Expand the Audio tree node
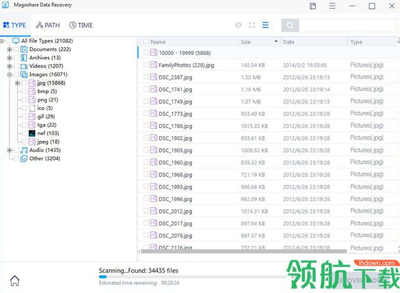Image resolution: width=400 pixels, height=293 pixels. (9, 150)
